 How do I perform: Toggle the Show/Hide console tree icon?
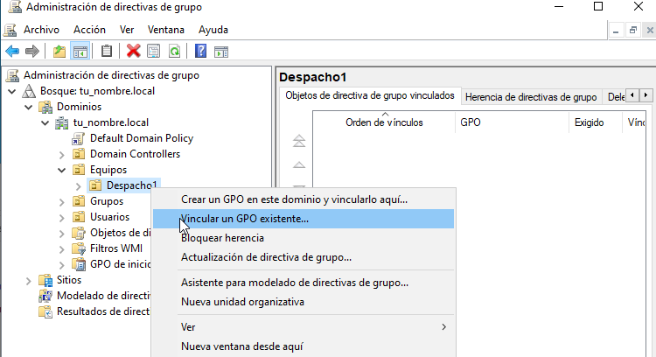80,52
